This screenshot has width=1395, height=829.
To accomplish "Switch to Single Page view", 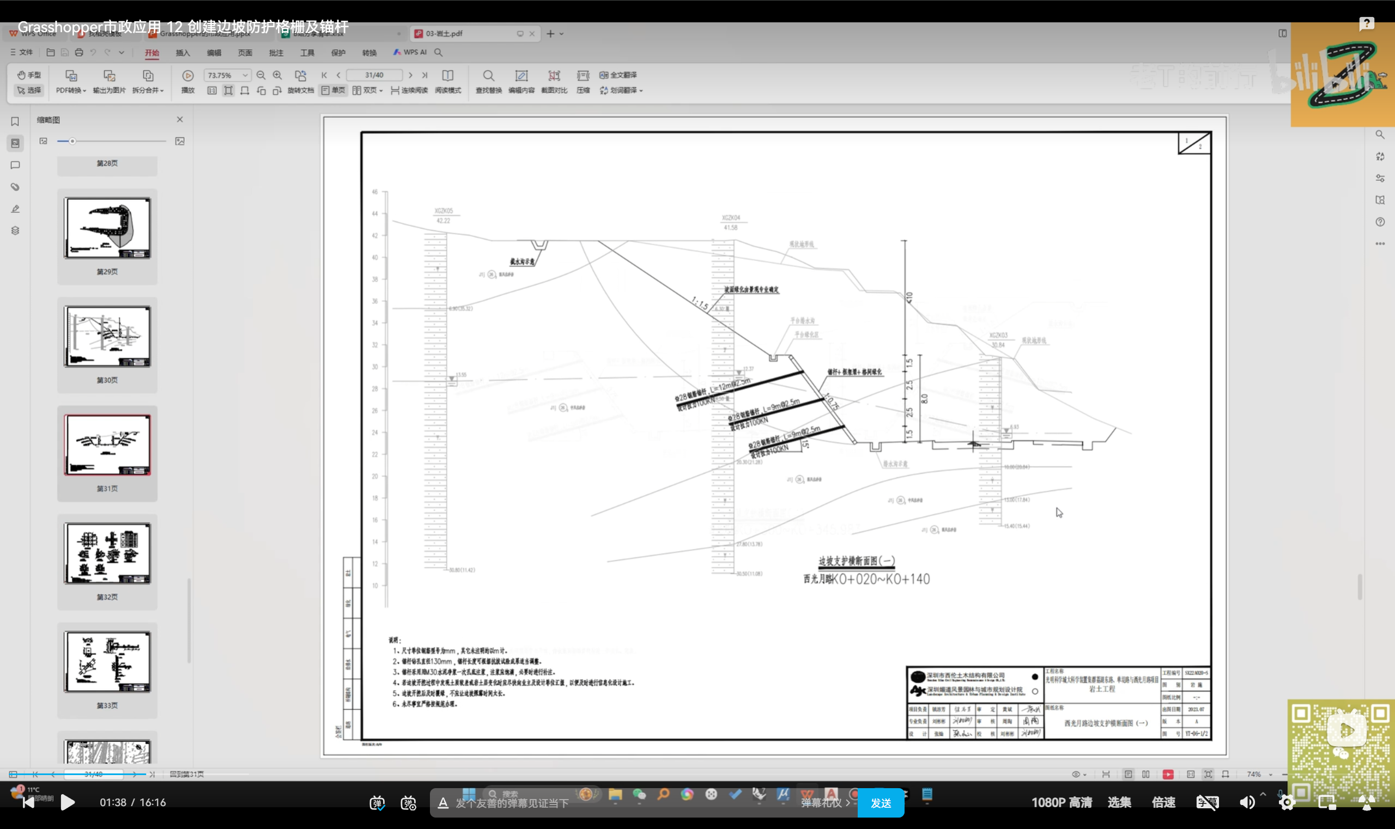I will point(333,90).
